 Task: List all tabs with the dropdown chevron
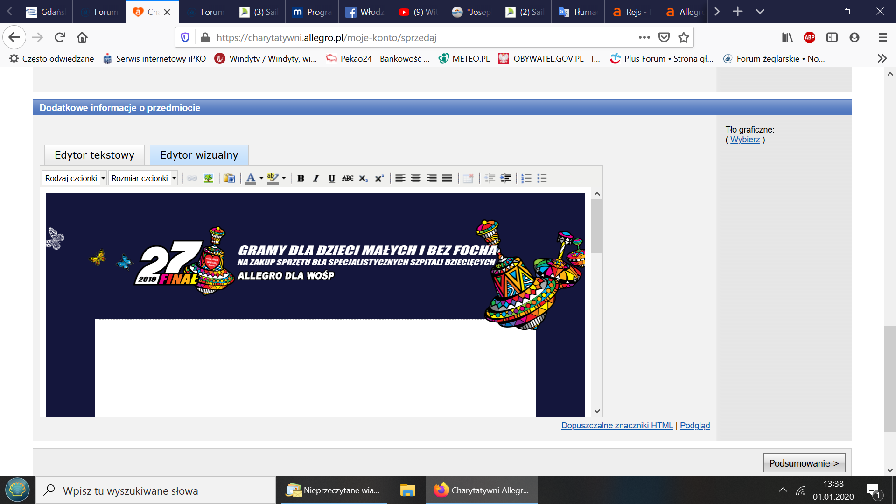pyautogui.click(x=760, y=12)
